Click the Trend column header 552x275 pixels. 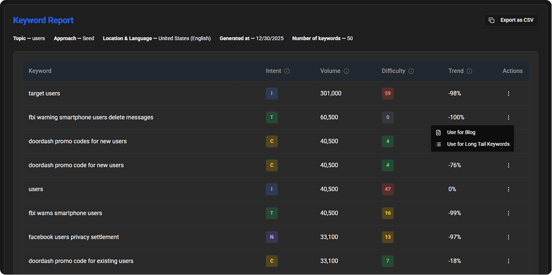pos(456,71)
